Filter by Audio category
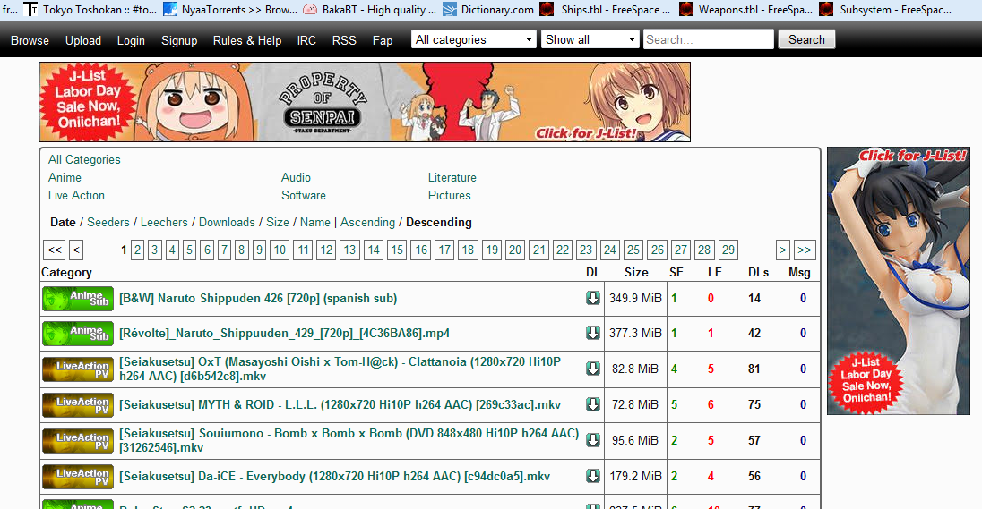 [x=296, y=178]
